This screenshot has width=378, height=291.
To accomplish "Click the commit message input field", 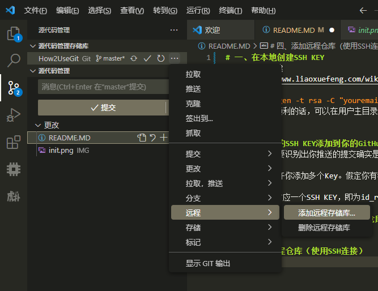I will click(x=103, y=87).
